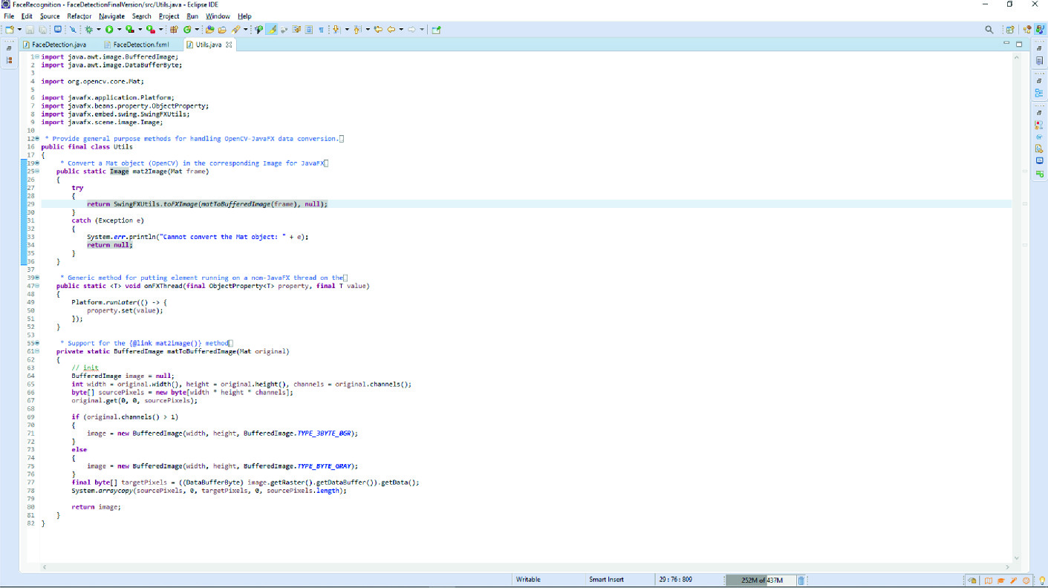Open Debug configurations dropdown arrow
The width and height of the screenshot is (1048, 588).
click(x=98, y=30)
